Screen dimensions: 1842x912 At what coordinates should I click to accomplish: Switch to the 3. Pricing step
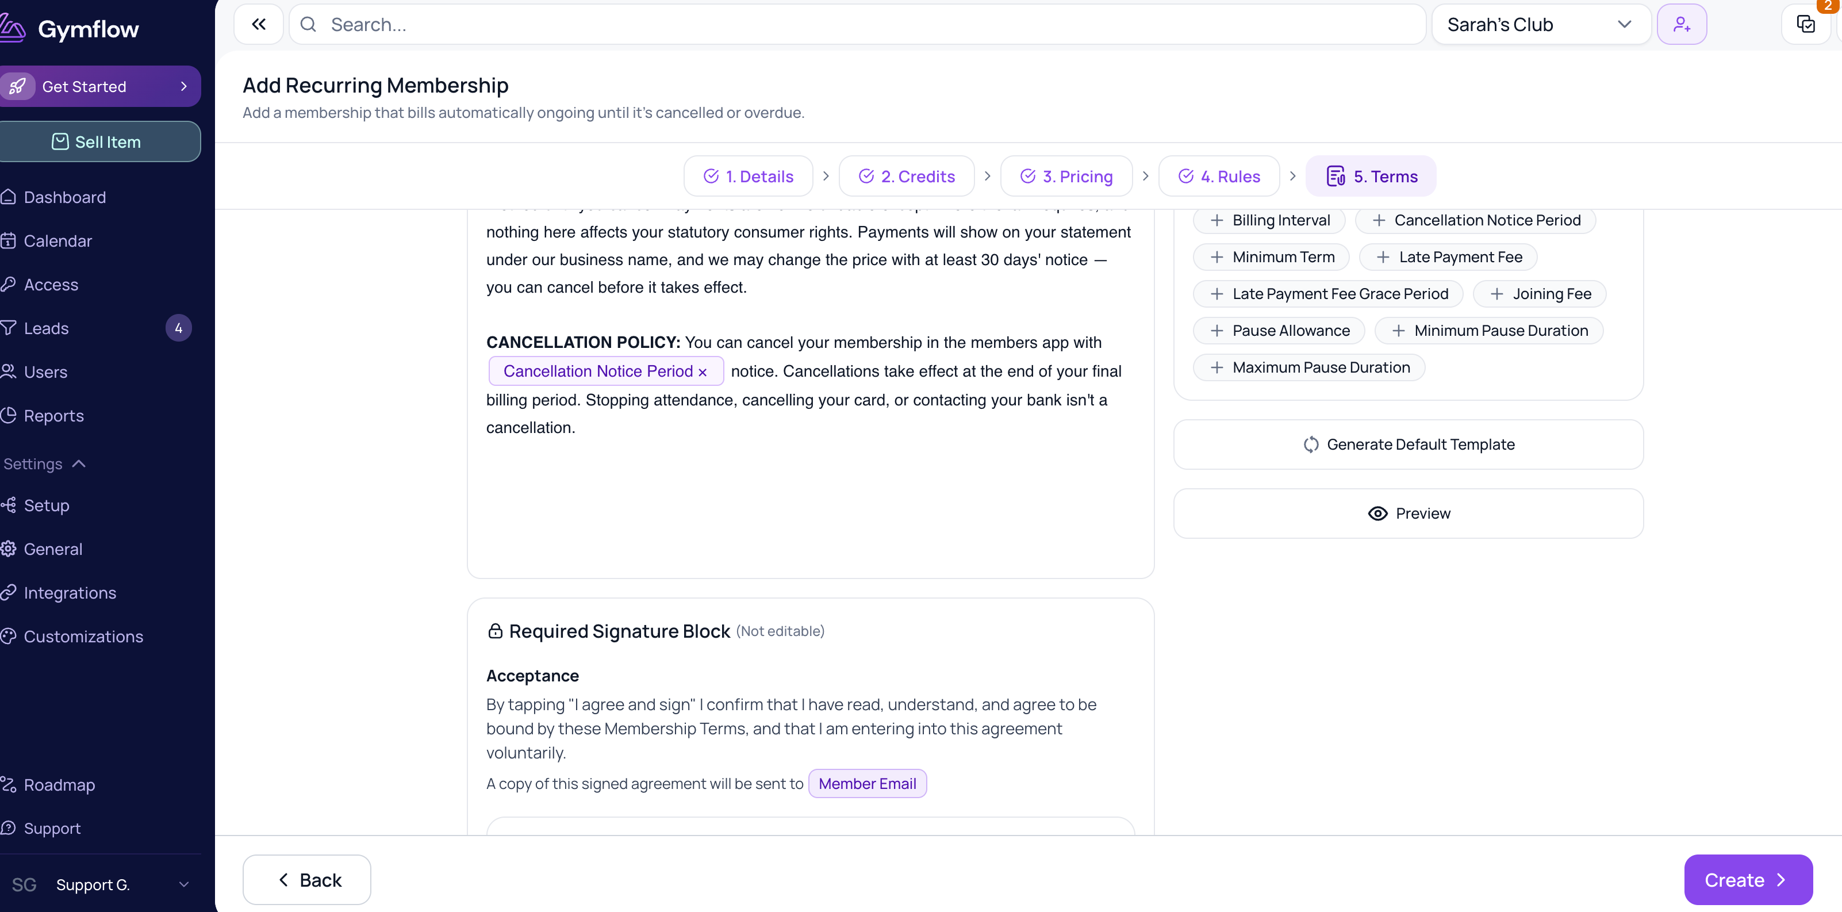pos(1066,176)
